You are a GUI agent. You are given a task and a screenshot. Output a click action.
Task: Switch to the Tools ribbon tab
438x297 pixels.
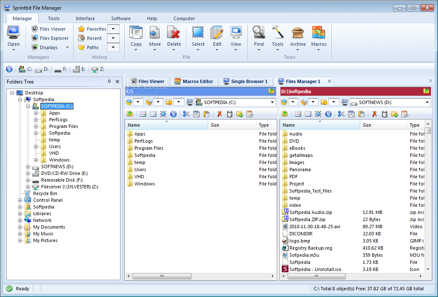(54, 18)
